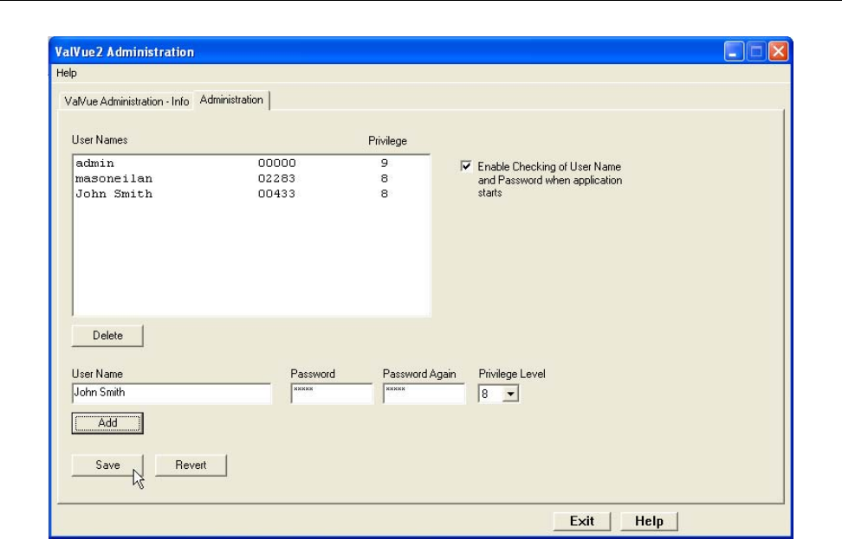Viewport: 842px width, 539px height.
Task: Click the Exit button at the bottom
Action: [x=581, y=522]
